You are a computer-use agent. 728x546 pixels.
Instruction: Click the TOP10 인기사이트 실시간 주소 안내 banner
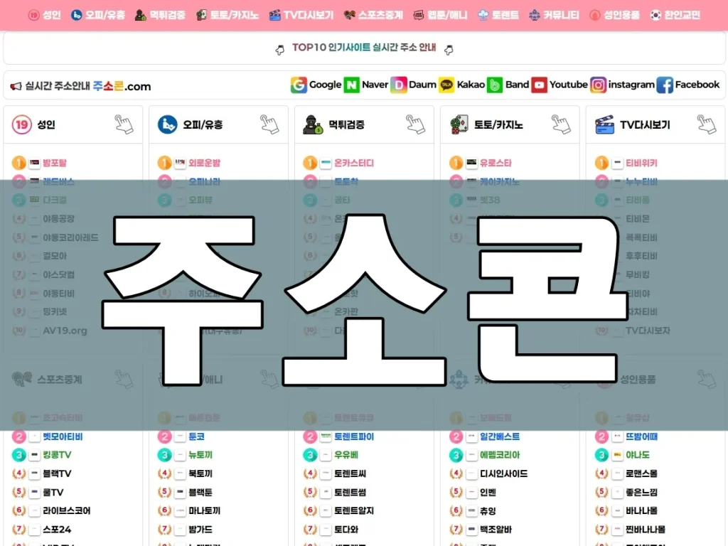[364, 48]
